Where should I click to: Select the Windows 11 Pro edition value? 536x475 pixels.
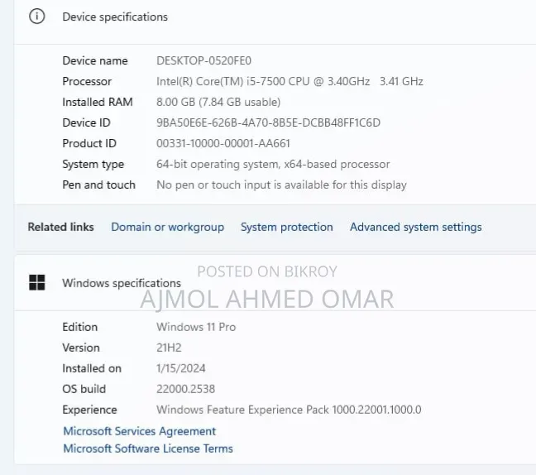(196, 327)
